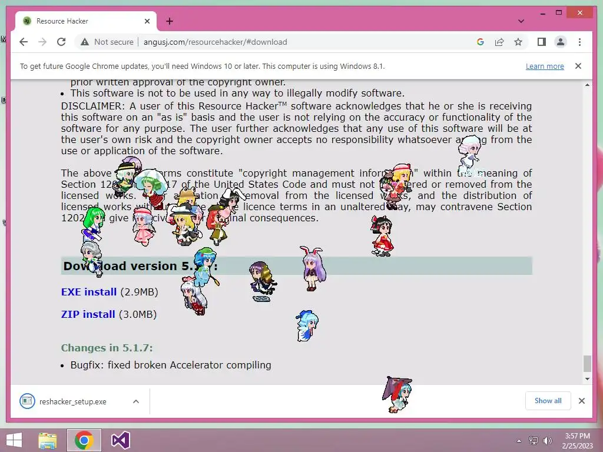Bookmark this page with the star
603x452 pixels.
coord(518,42)
